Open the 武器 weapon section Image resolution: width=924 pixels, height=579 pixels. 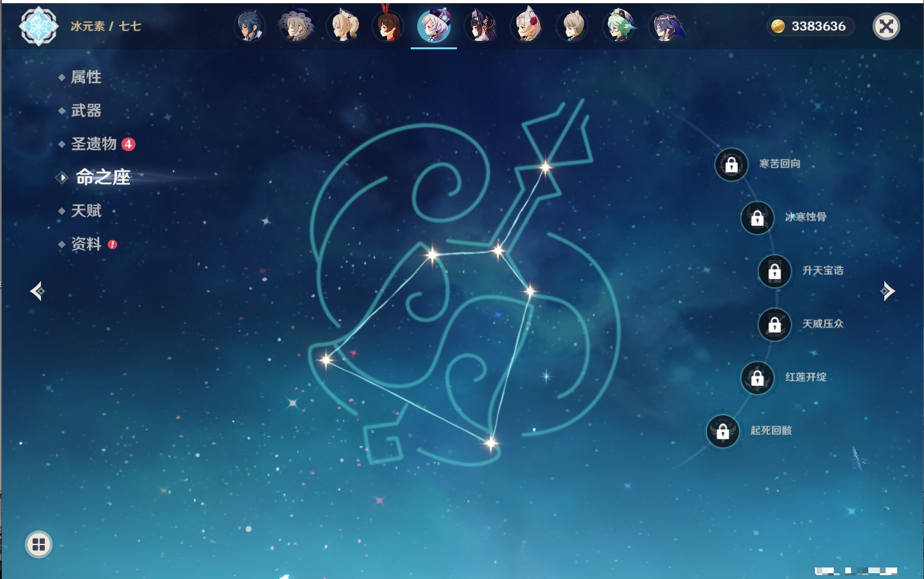pos(86,111)
